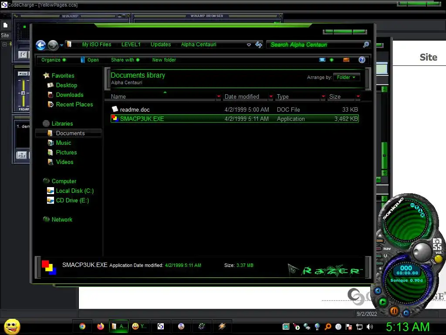Select the SMACP3UK.EXE application row
The image size is (446, 335).
[235, 119]
